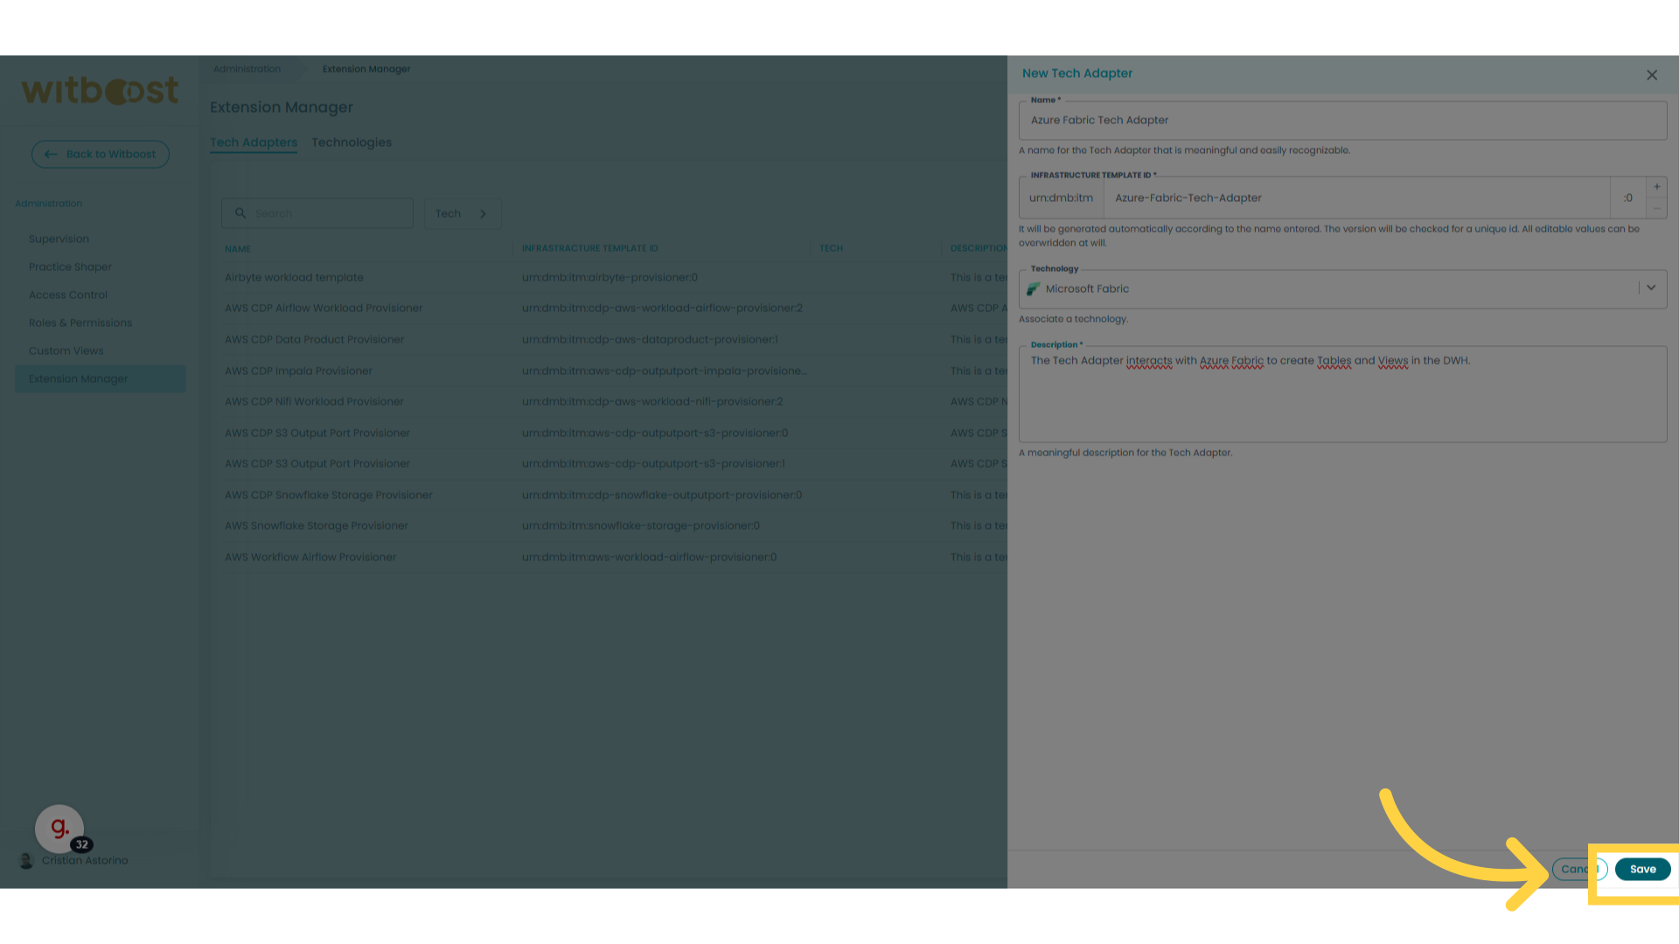Click the version value field showing 0
The height and width of the screenshot is (944, 1679).
1628,198
